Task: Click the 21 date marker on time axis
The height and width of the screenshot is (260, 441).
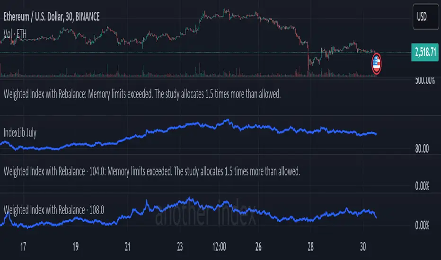Action: click(x=127, y=247)
